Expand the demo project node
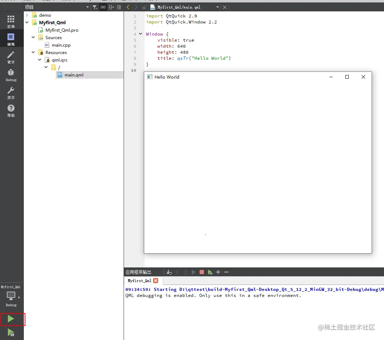Image resolution: width=384 pixels, height=340 pixels. pos(27,15)
